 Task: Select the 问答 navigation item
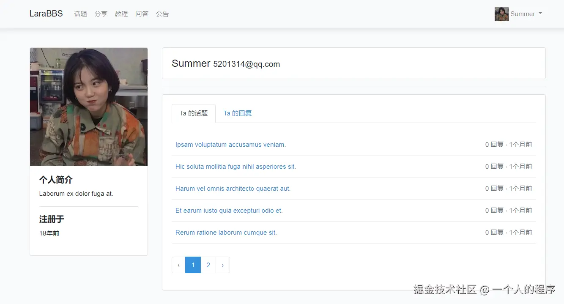(x=142, y=14)
